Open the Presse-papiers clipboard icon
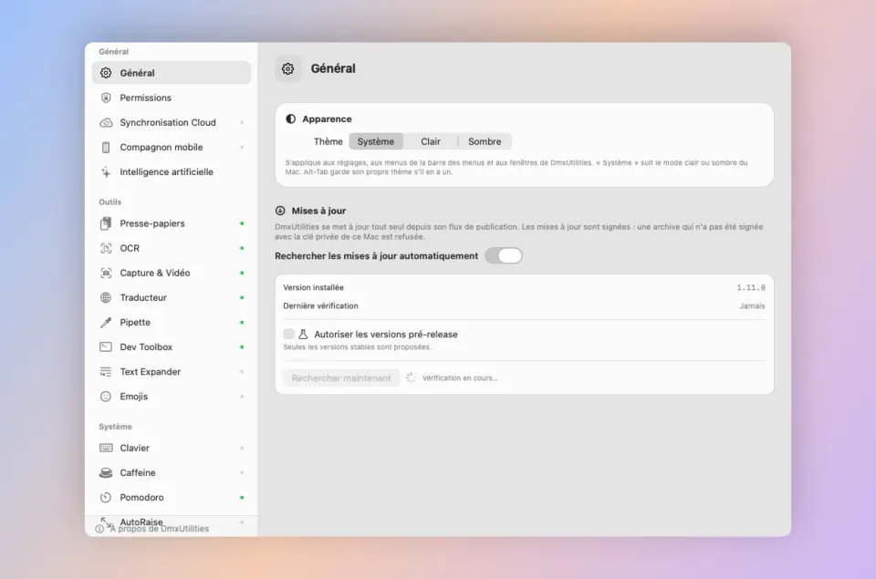The width and height of the screenshot is (876, 579). coord(106,223)
